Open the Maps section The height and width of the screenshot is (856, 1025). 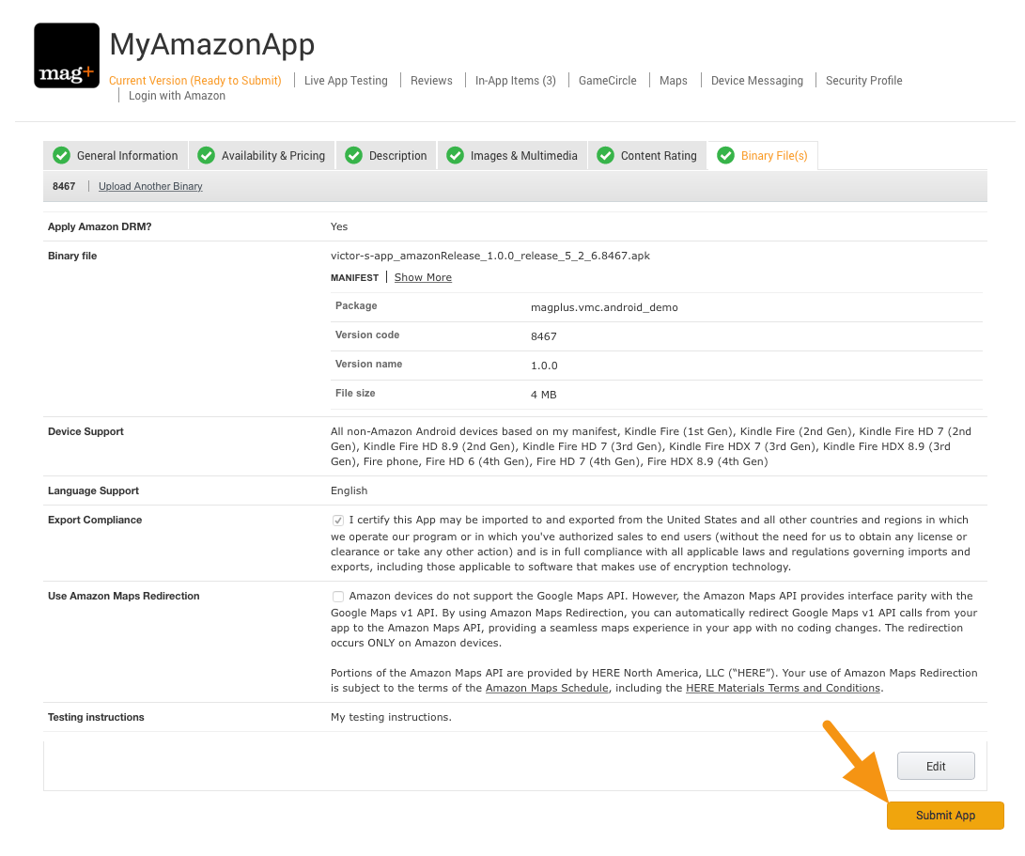point(674,81)
